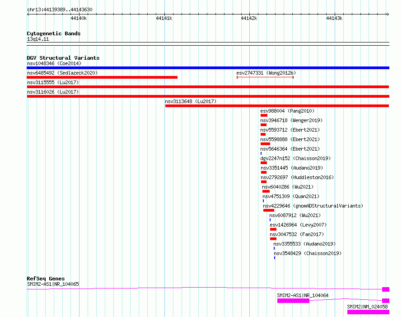Click the SMIM2|NM_024058 gene block
The width and height of the screenshot is (402, 317).
tap(368, 312)
